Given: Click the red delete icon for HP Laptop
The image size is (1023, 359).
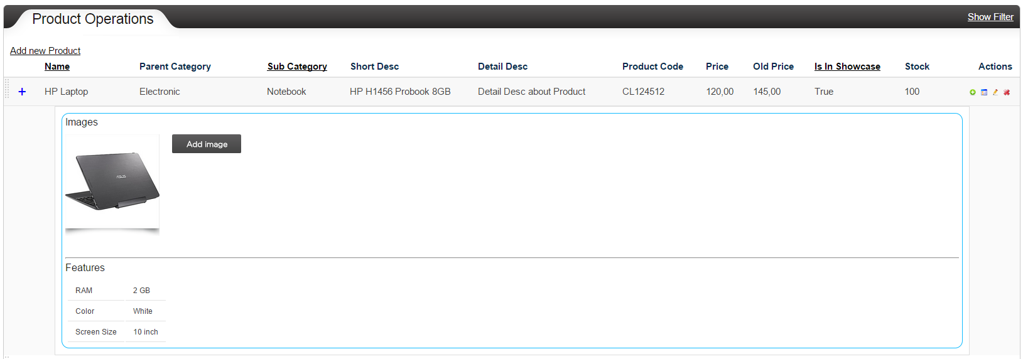Looking at the screenshot, I should (x=1007, y=92).
